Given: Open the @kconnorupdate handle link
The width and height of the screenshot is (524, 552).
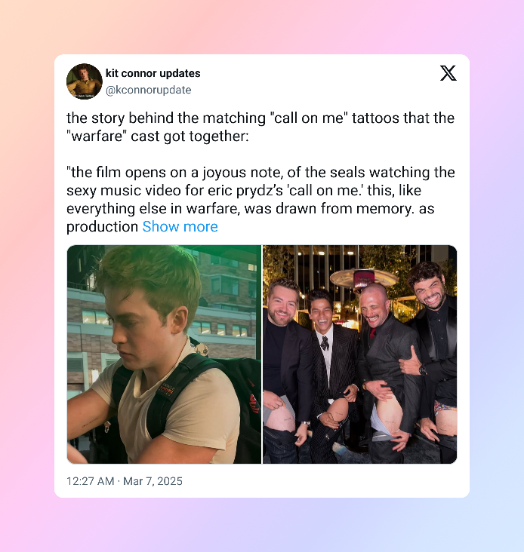Looking at the screenshot, I should coord(148,90).
